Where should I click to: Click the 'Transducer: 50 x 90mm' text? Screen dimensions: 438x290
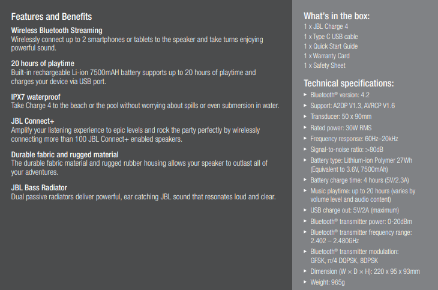coord(341,116)
